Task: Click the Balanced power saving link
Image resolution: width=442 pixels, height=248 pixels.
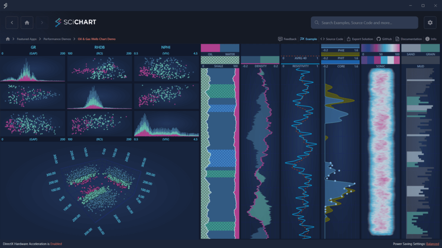Action: (433, 244)
